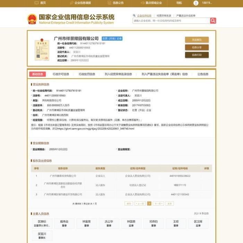Click the account number 18819...
Image resolution: width=243 pixels, height=243 pixels.
[207, 3]
